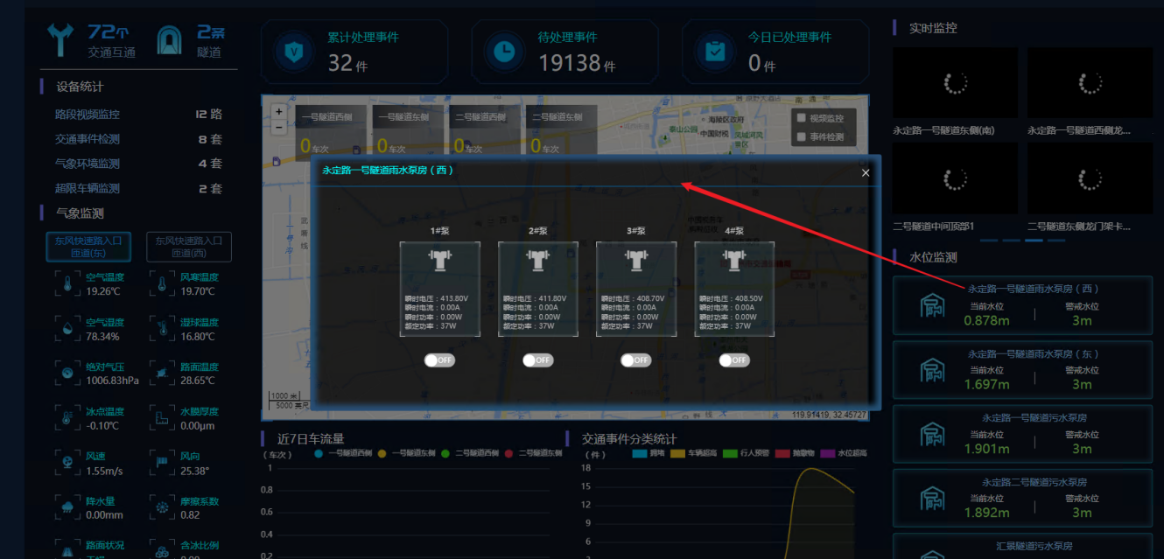Select the 东风快速路入口匝道(东) weather tab

click(88, 246)
